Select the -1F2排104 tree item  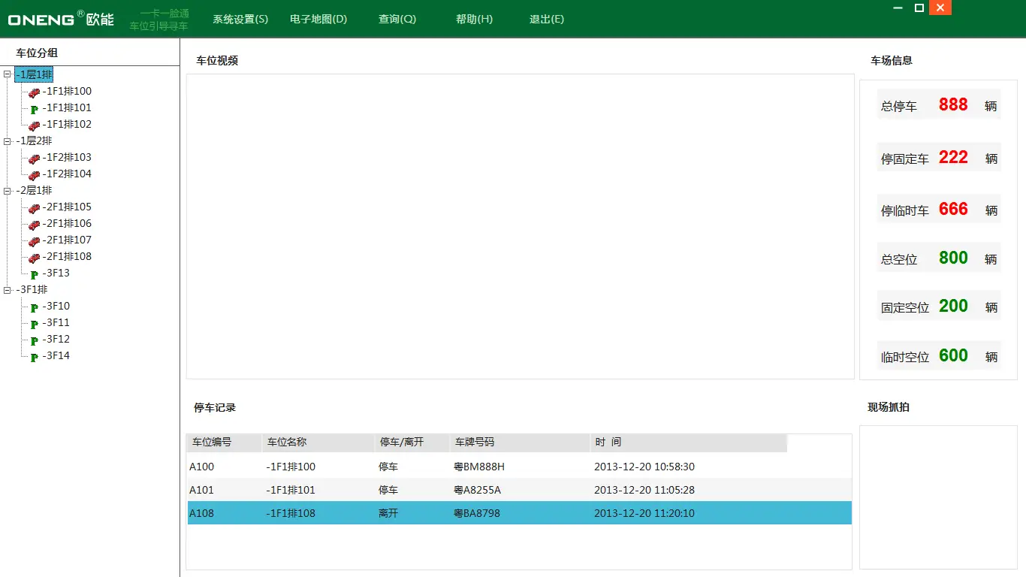(67, 174)
